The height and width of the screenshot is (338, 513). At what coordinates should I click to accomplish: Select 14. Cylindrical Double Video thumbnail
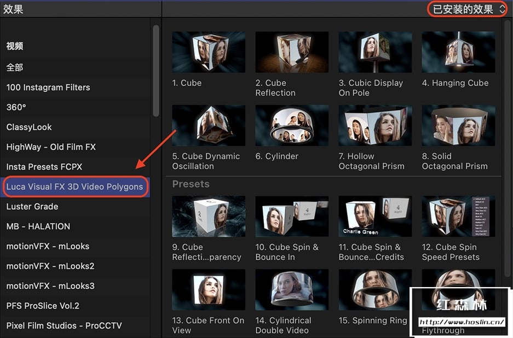292,290
